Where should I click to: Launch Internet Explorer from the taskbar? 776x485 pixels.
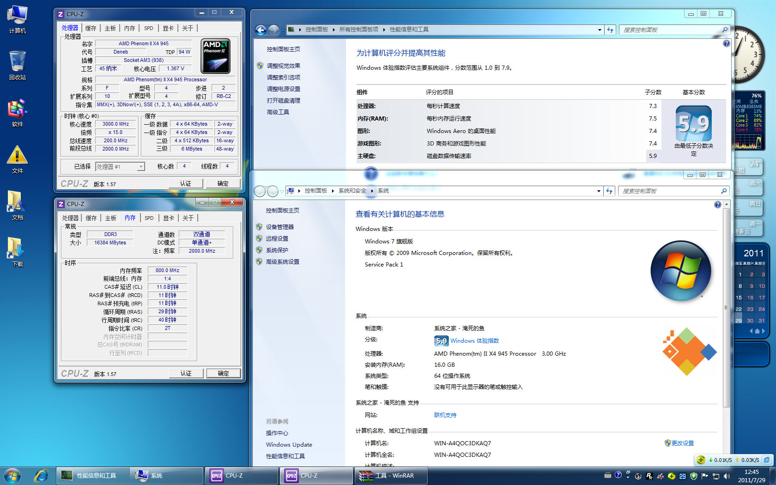pos(41,475)
